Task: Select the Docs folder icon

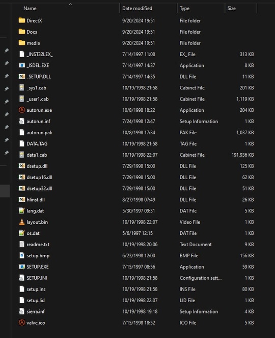Action: pyautogui.click(x=22, y=32)
